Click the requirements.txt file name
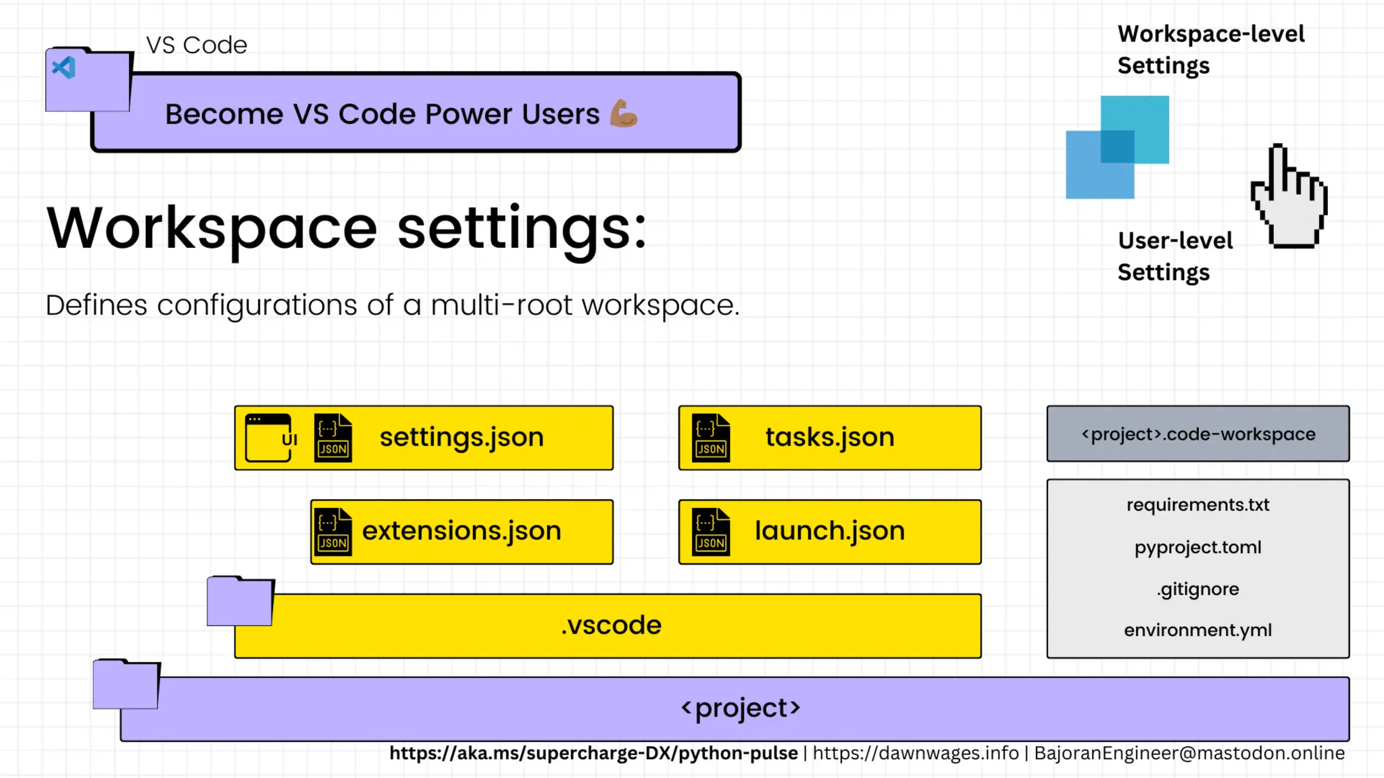This screenshot has height=778, width=1384. coord(1198,504)
